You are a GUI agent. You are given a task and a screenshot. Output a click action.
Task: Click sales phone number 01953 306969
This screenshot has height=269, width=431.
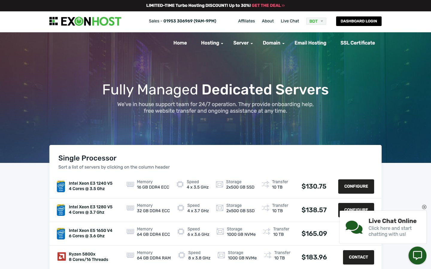coord(190,21)
